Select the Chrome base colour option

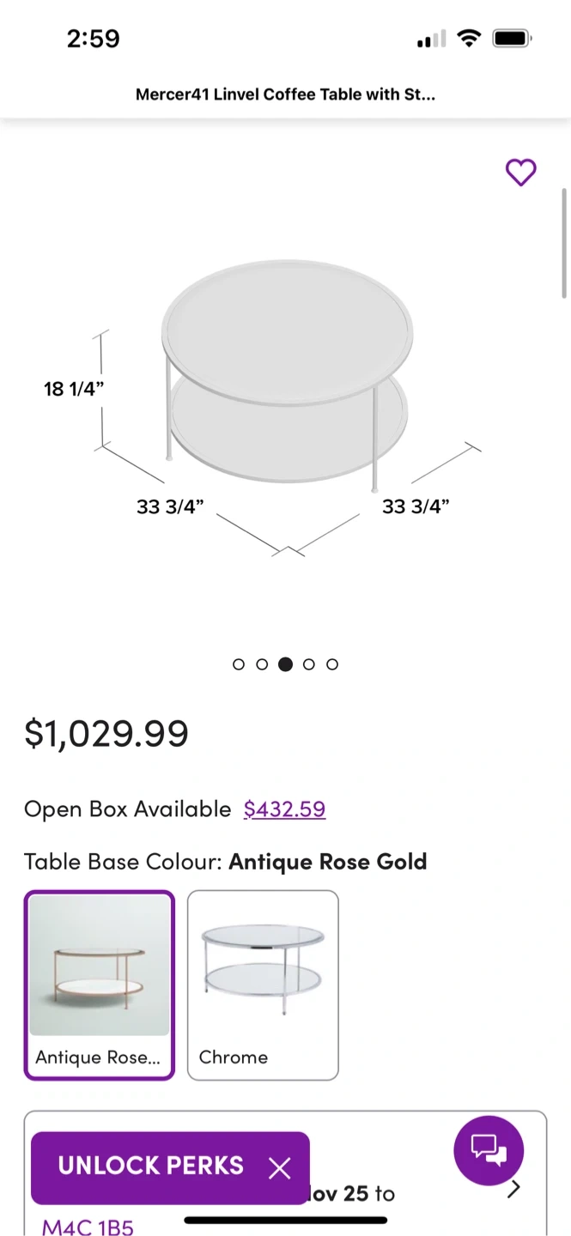point(263,985)
